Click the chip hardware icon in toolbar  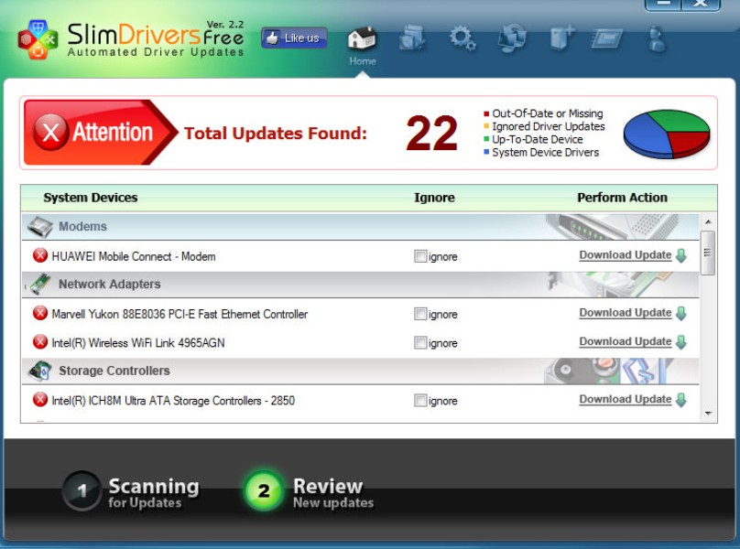[x=607, y=38]
